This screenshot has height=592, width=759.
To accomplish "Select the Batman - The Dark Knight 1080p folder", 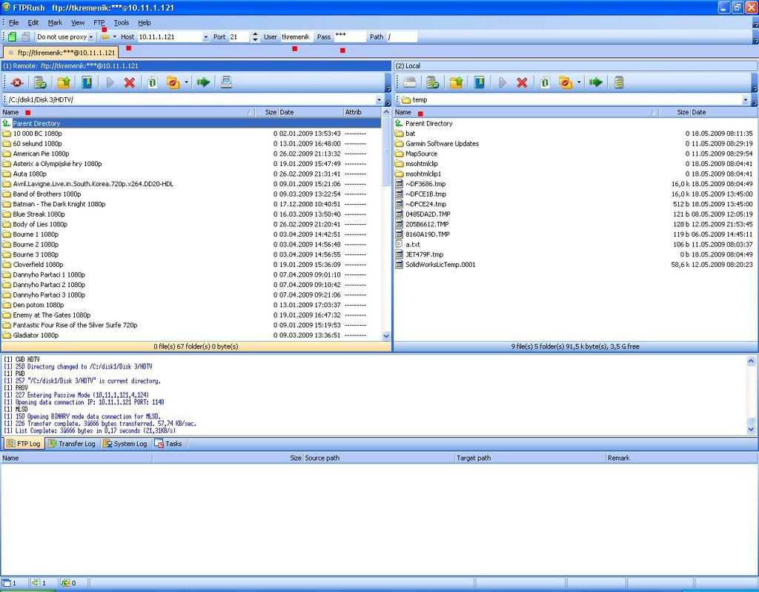I will pyautogui.click(x=191, y=205).
